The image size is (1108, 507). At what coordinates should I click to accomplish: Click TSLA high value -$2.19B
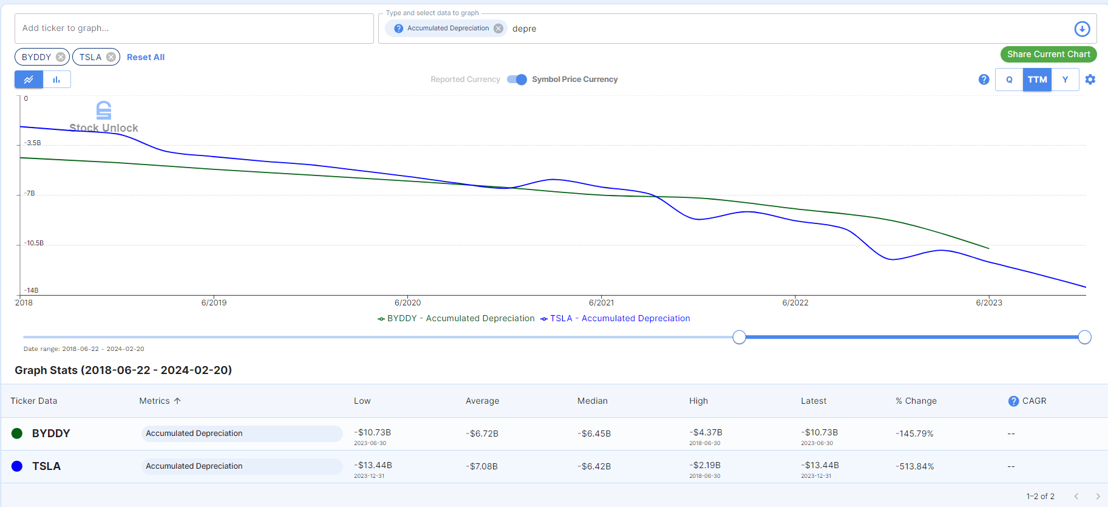(705, 465)
